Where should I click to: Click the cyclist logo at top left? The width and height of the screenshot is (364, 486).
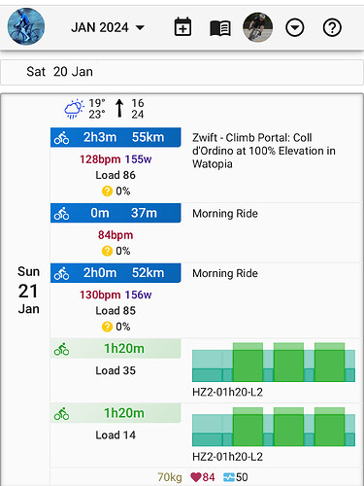click(26, 26)
